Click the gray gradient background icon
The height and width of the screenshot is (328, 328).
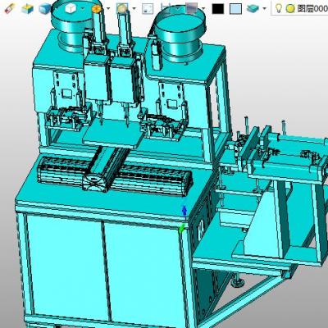tap(191, 8)
